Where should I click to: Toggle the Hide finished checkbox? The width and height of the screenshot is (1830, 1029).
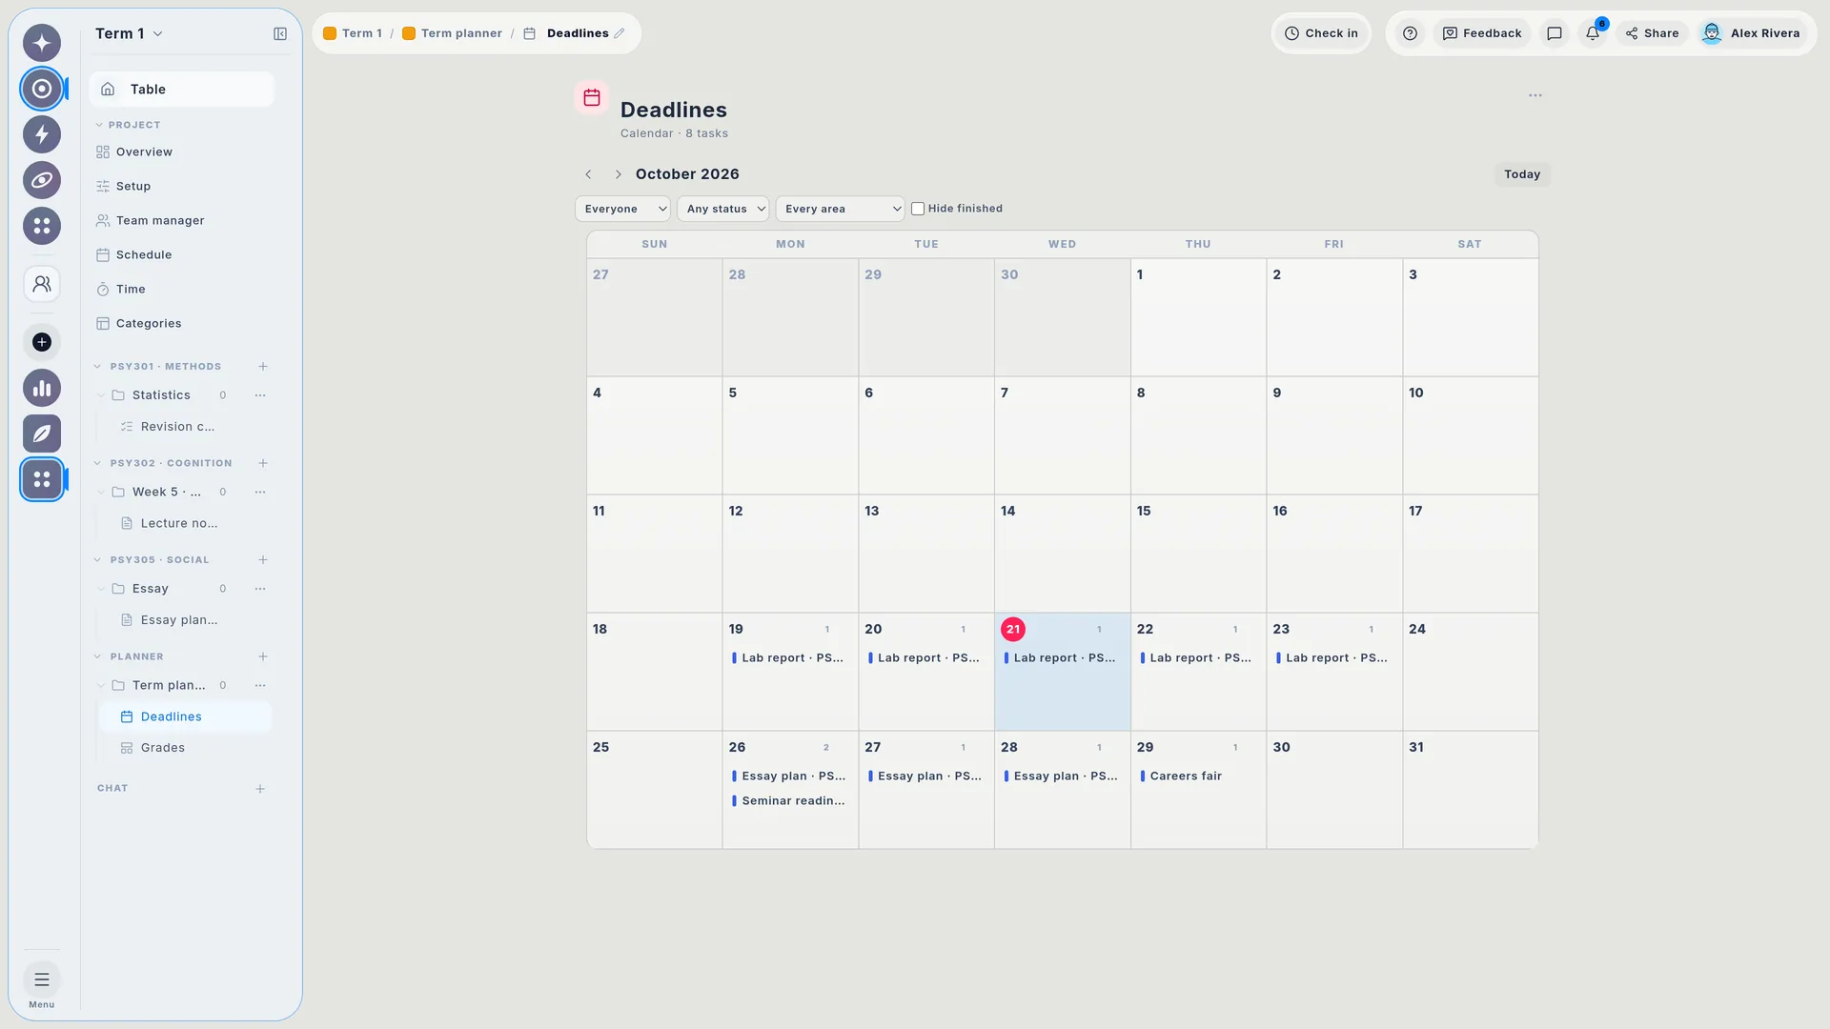point(918,209)
